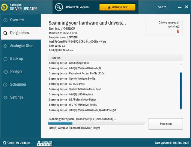Click the Activate full version label
191x147 pixels.
pyautogui.click(x=77, y=7)
